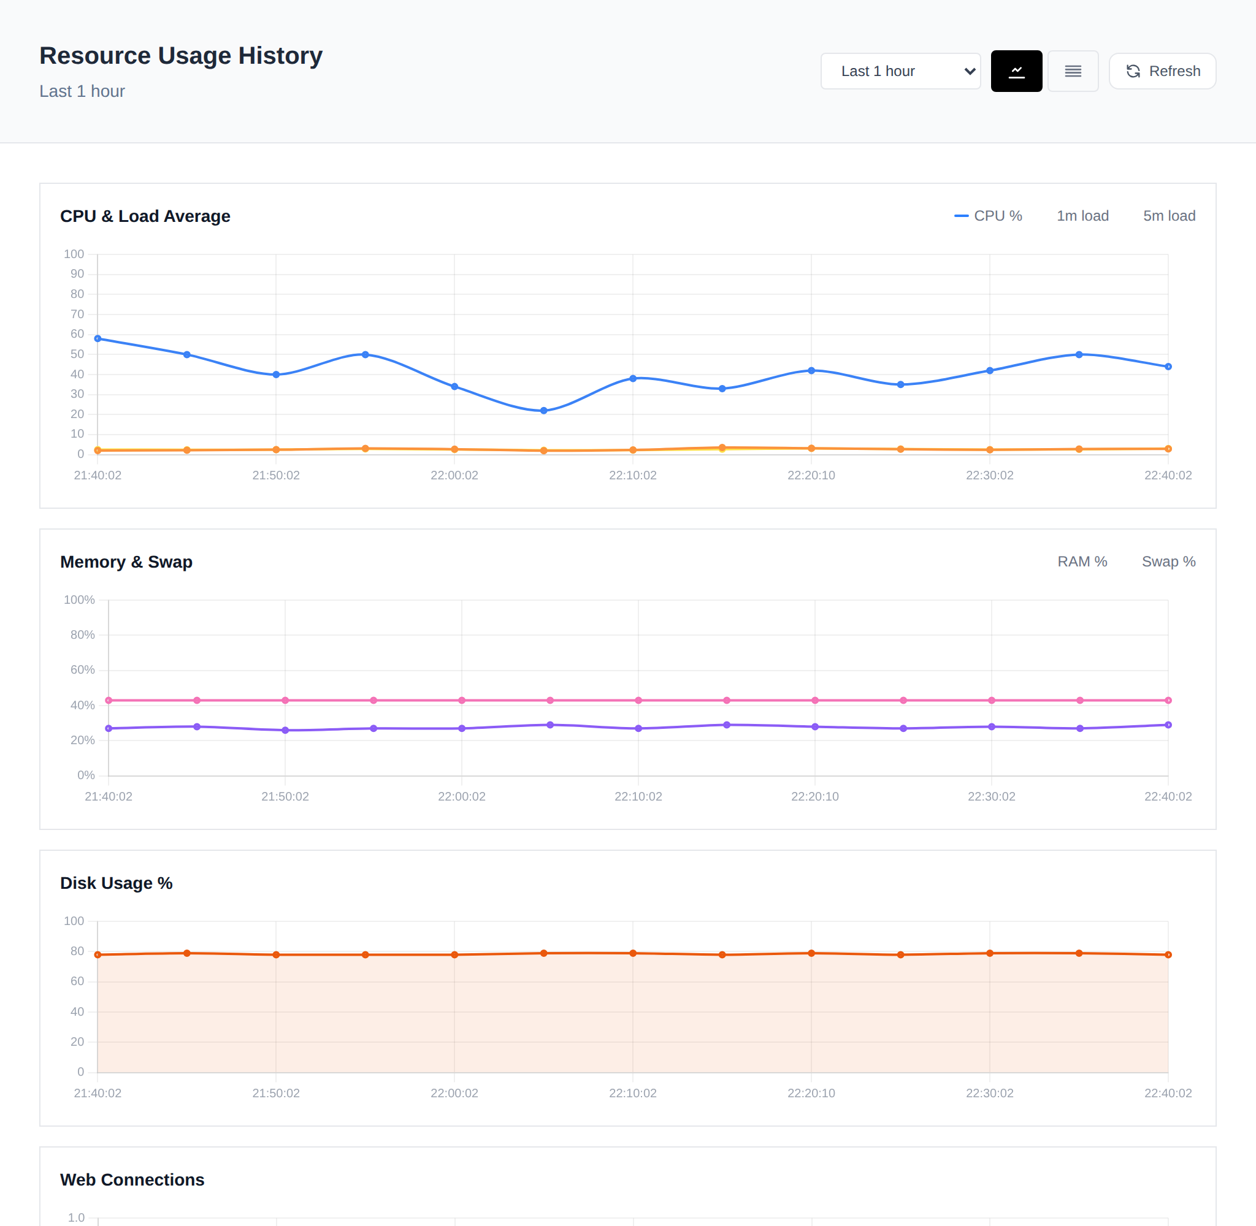Click the "Last 1 hour" subtitle under the title
The image size is (1256, 1226).
pos(82,91)
